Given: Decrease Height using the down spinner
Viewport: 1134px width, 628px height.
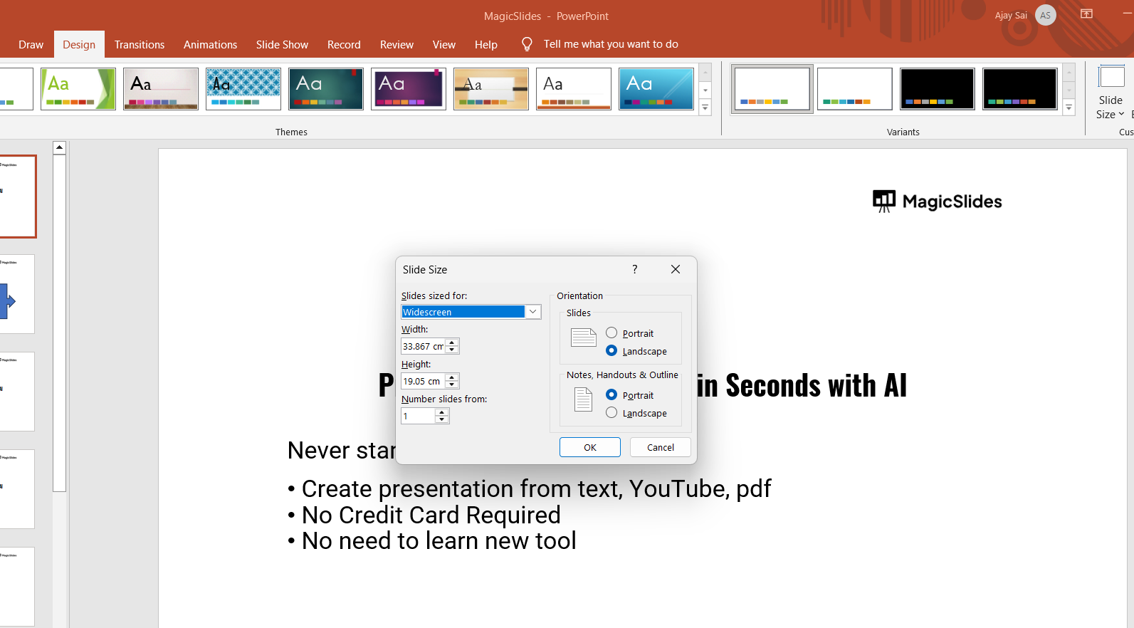Looking at the screenshot, I should 452,384.
